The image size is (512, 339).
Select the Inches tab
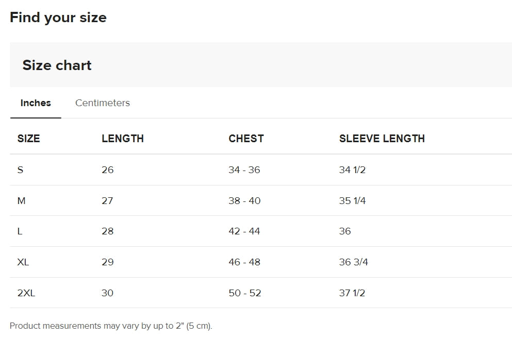pos(36,103)
